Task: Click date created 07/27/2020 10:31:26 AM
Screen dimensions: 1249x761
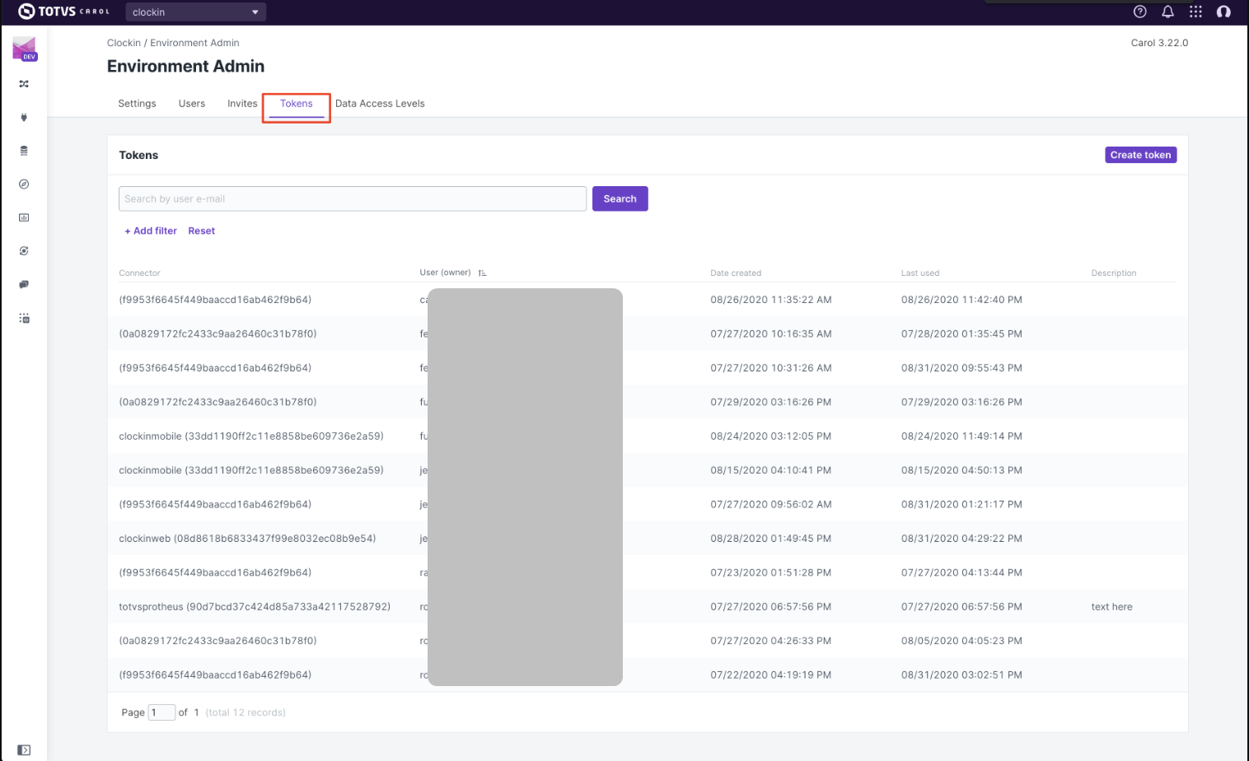Action: (771, 368)
